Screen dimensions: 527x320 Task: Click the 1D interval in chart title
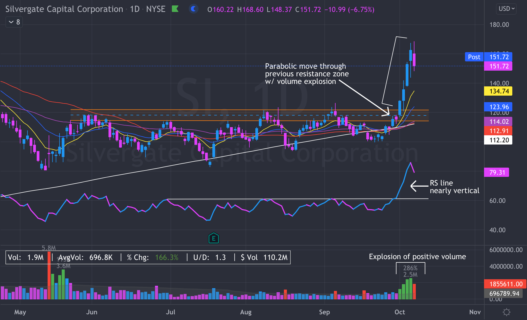click(x=135, y=9)
